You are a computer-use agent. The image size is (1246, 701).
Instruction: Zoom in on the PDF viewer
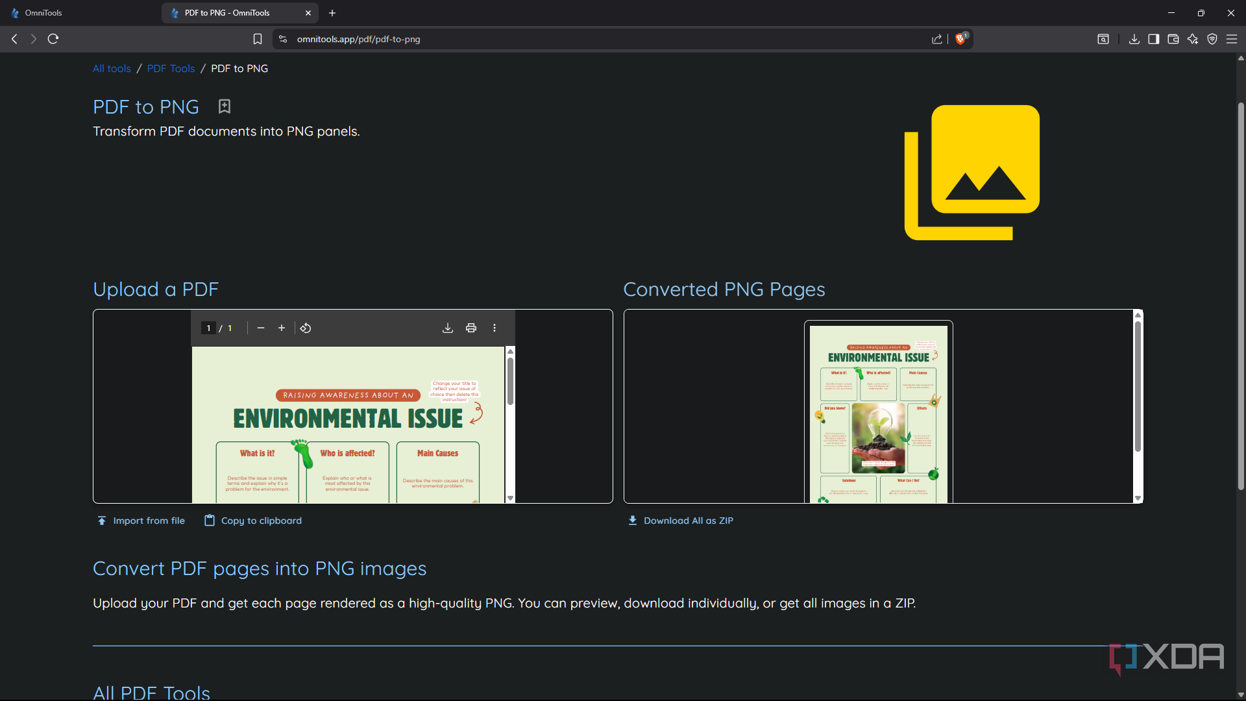(x=282, y=328)
